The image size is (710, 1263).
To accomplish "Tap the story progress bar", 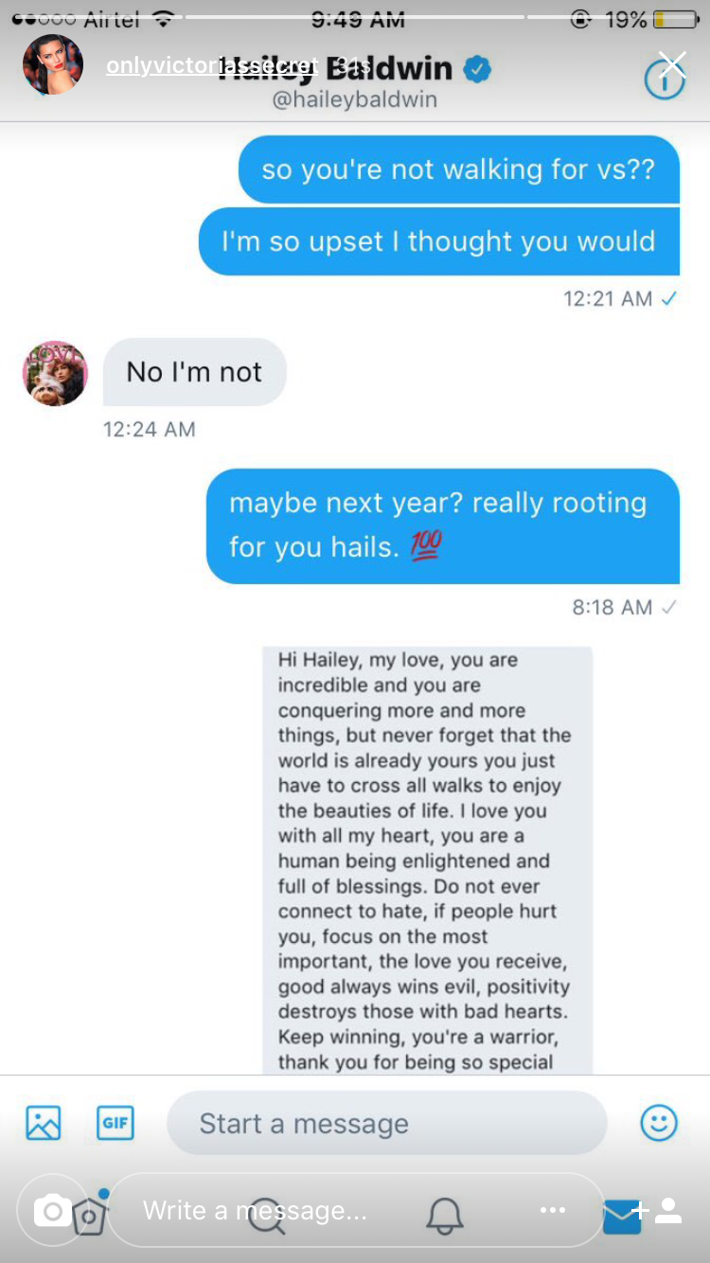I will (x=355, y=17).
